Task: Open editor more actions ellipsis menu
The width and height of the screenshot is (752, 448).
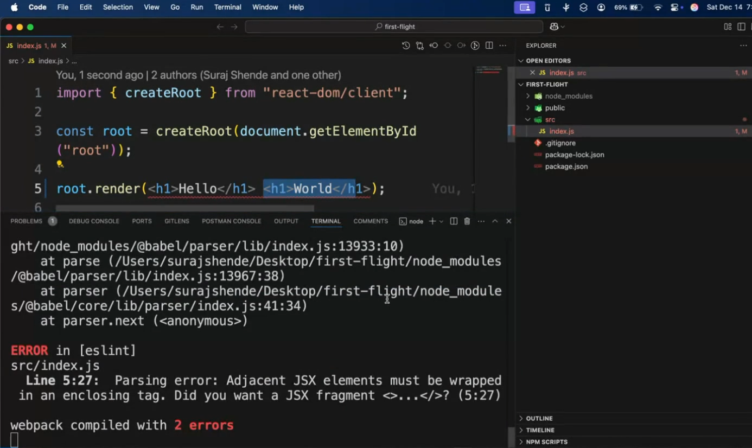Action: point(503,46)
